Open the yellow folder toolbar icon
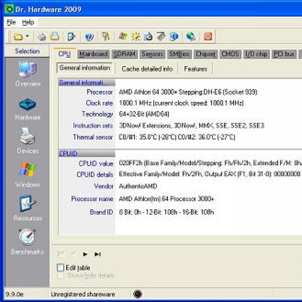Screen dimensions: 302x302 18,37
